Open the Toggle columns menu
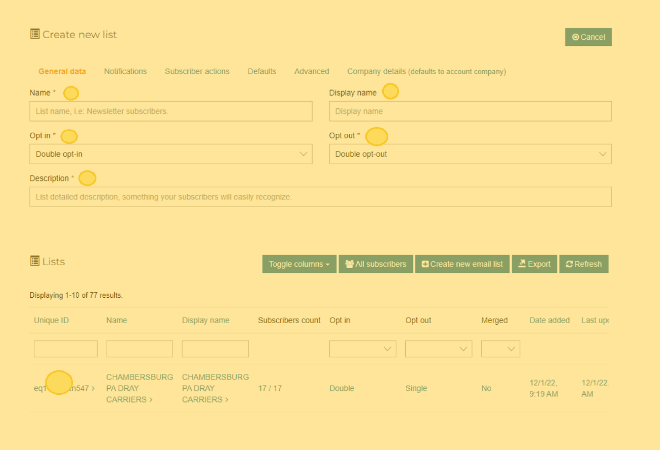 pos(299,264)
